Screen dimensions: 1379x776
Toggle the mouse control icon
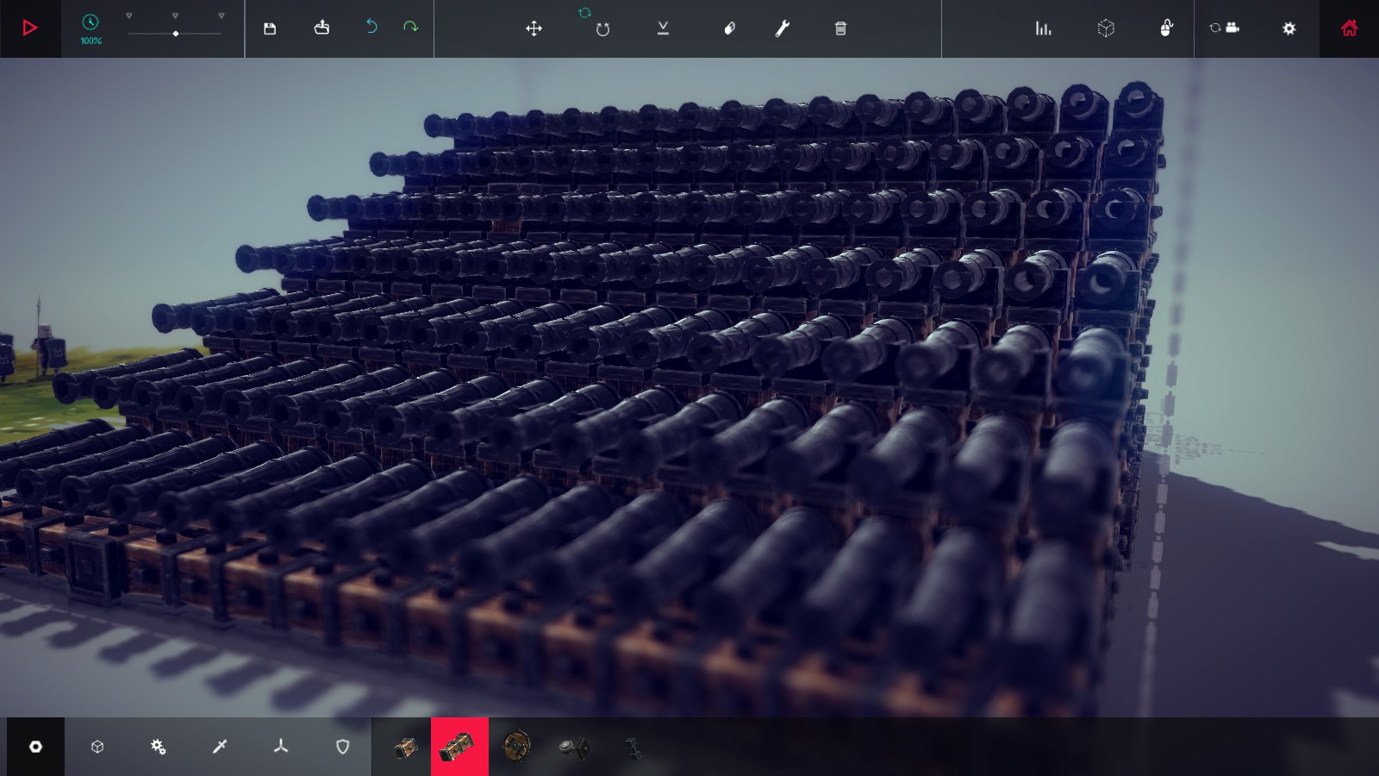(1166, 28)
